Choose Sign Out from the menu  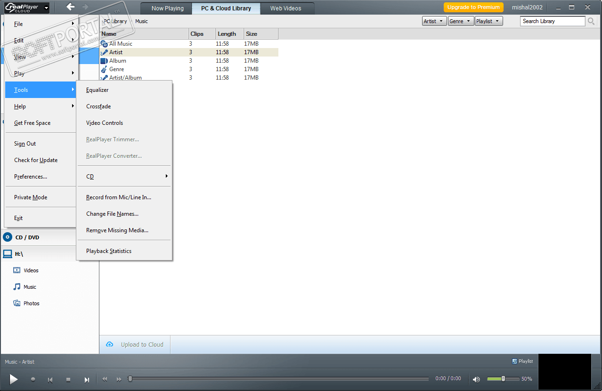[41, 144]
